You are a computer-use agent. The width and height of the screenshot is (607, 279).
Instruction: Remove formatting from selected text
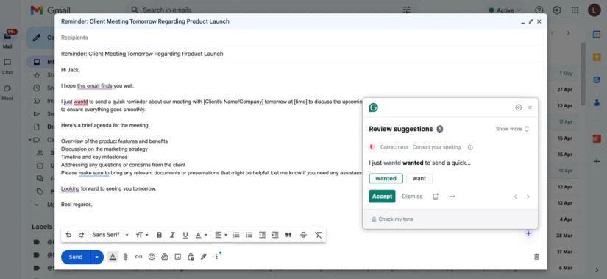318,235
